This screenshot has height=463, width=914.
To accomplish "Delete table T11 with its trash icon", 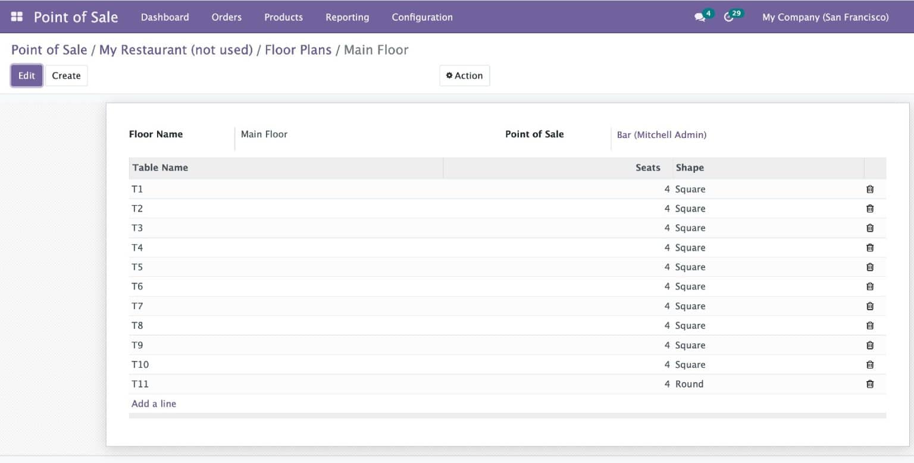I will pyautogui.click(x=869, y=384).
